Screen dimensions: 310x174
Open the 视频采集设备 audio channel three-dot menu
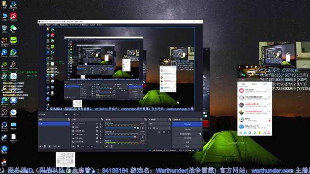[142, 137]
